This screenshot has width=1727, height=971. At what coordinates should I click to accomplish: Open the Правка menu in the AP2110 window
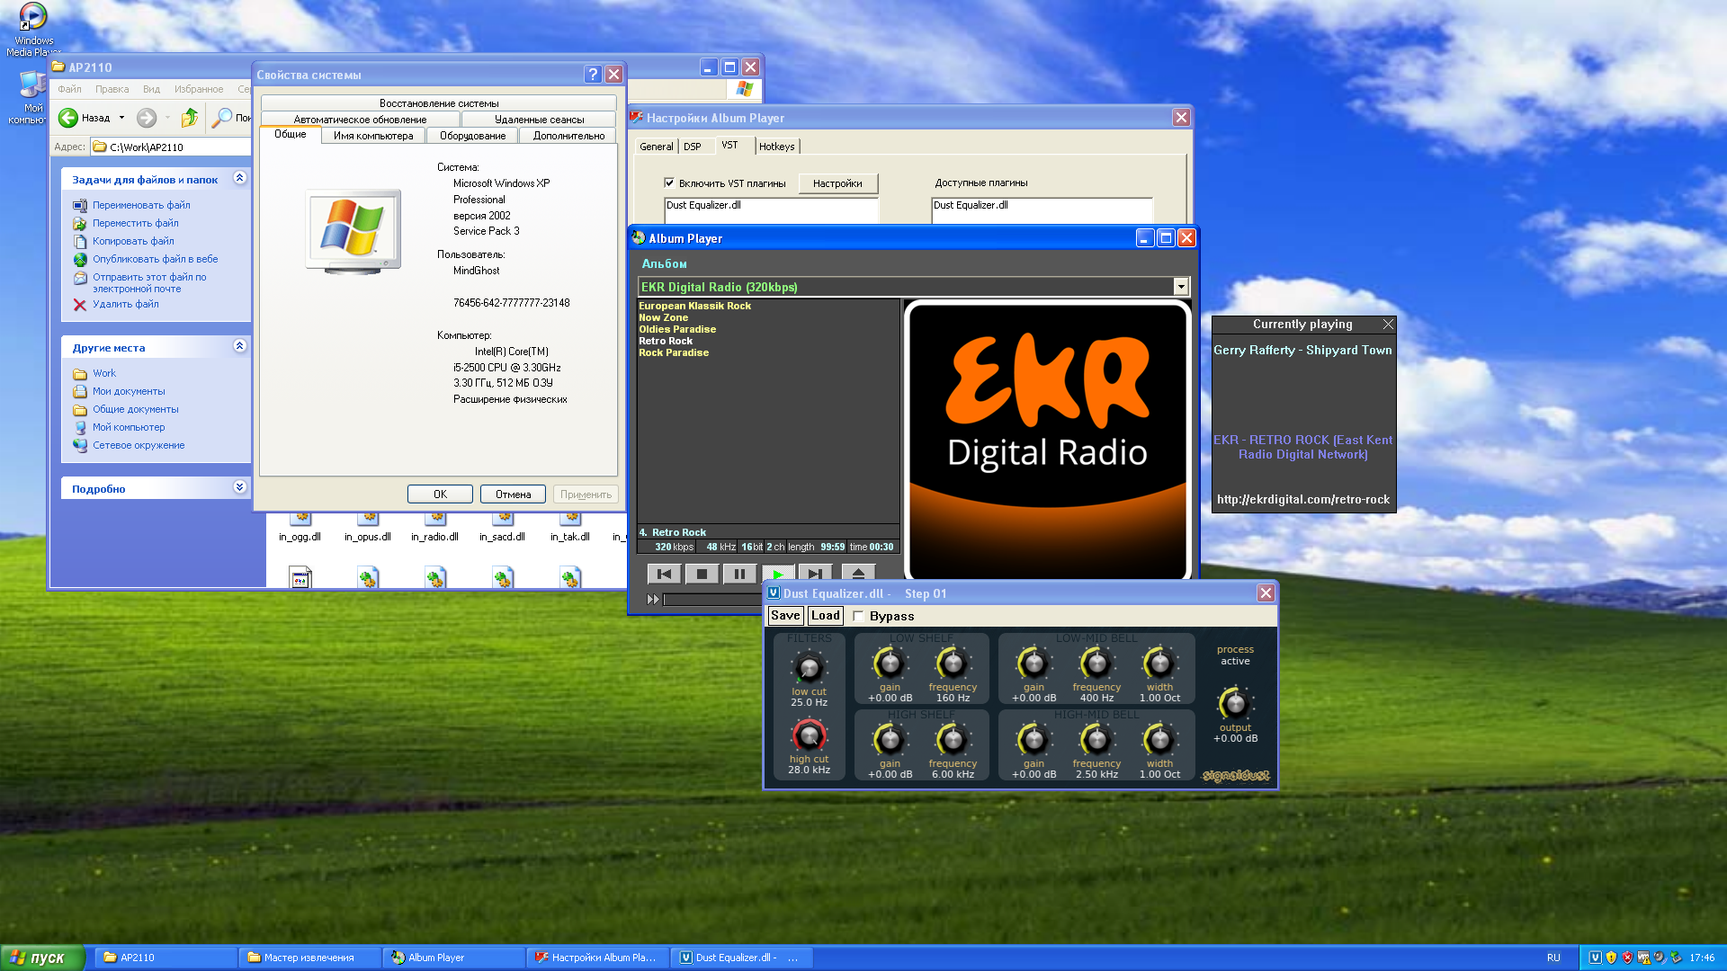(112, 89)
